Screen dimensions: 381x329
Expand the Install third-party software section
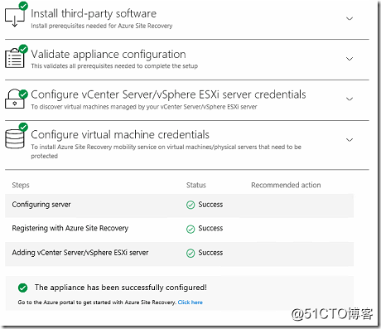point(350,18)
